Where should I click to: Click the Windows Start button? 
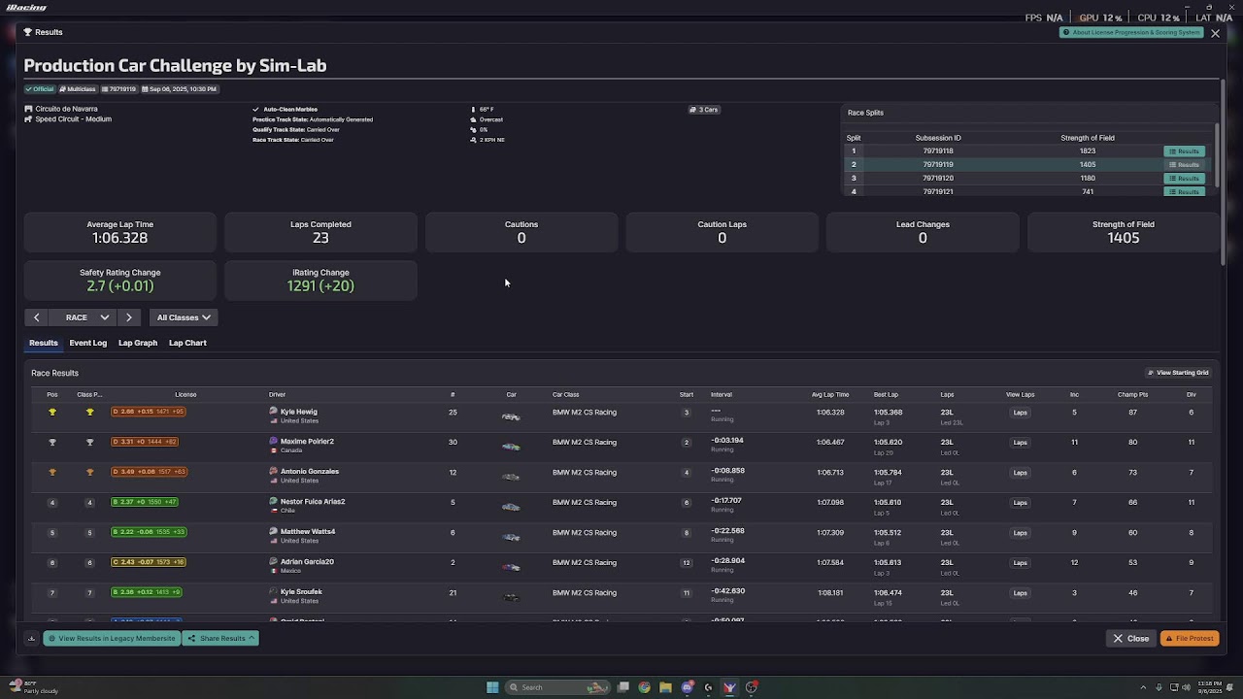(x=492, y=687)
